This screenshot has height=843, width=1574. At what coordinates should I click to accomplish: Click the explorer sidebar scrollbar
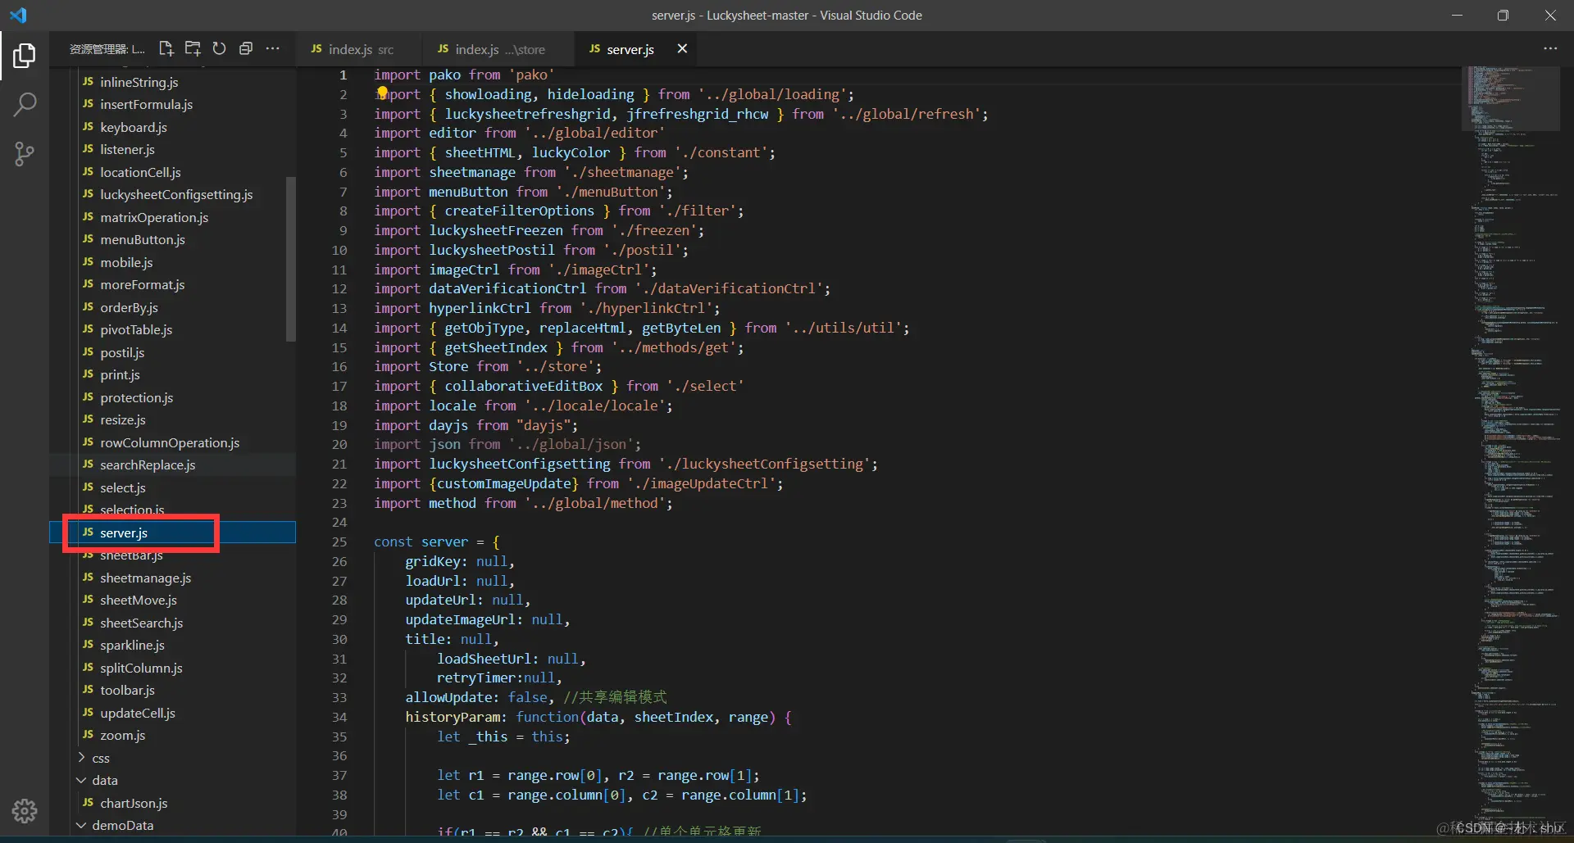(290, 259)
